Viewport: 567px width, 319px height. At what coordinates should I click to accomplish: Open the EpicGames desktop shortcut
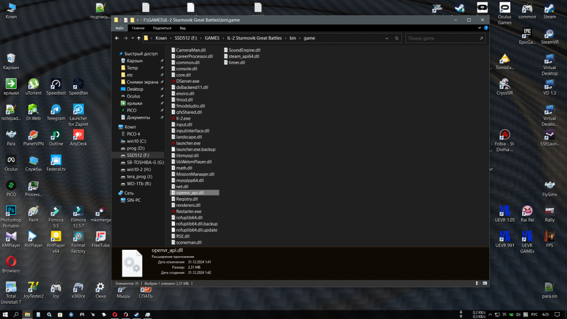[x=527, y=36]
